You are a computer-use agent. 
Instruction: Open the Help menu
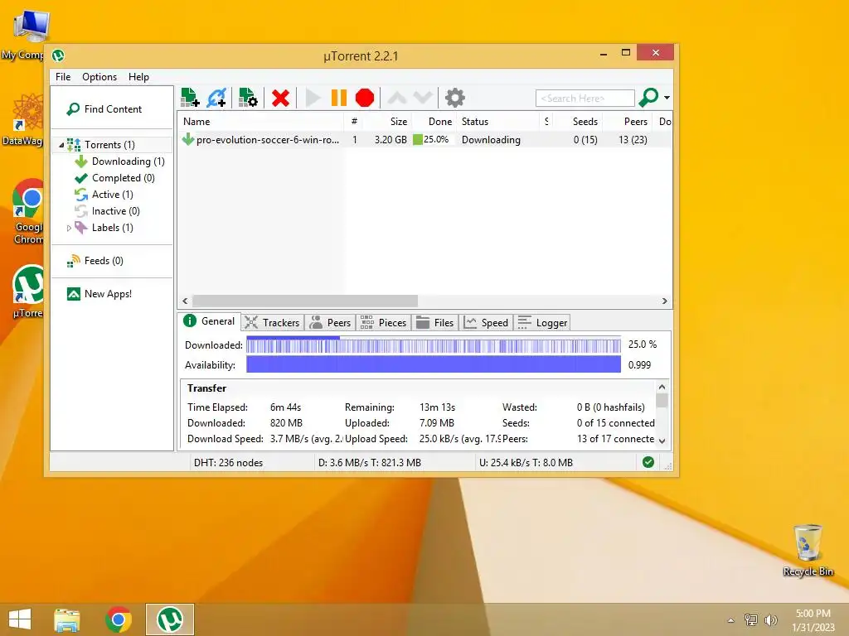(x=138, y=77)
